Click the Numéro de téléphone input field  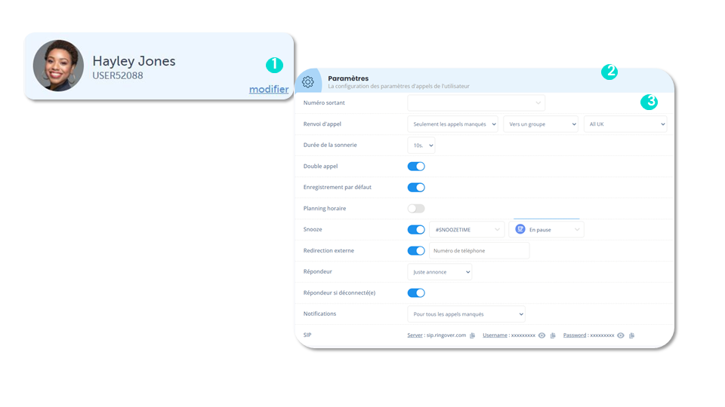coord(480,250)
